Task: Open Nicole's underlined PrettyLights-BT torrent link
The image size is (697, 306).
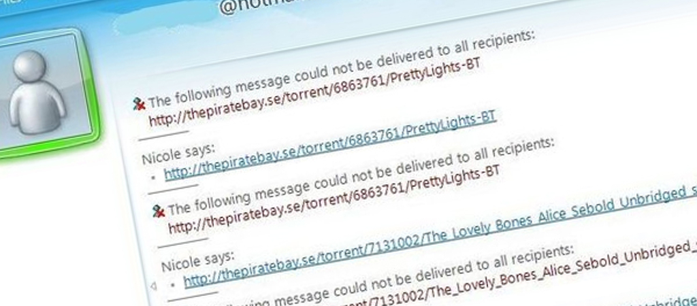Action: 330,146
